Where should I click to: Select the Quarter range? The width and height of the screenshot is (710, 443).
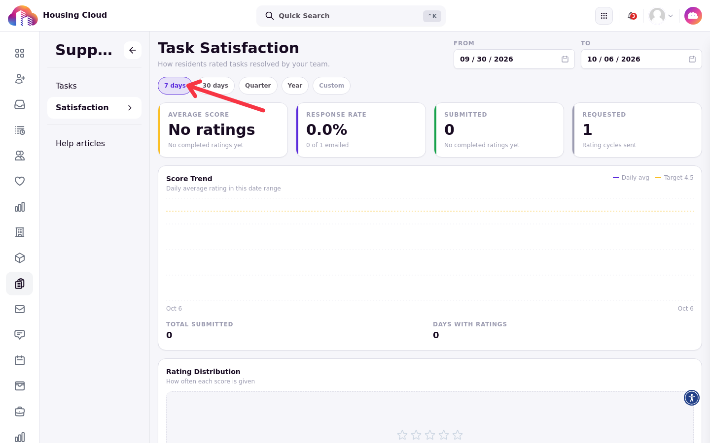(258, 86)
